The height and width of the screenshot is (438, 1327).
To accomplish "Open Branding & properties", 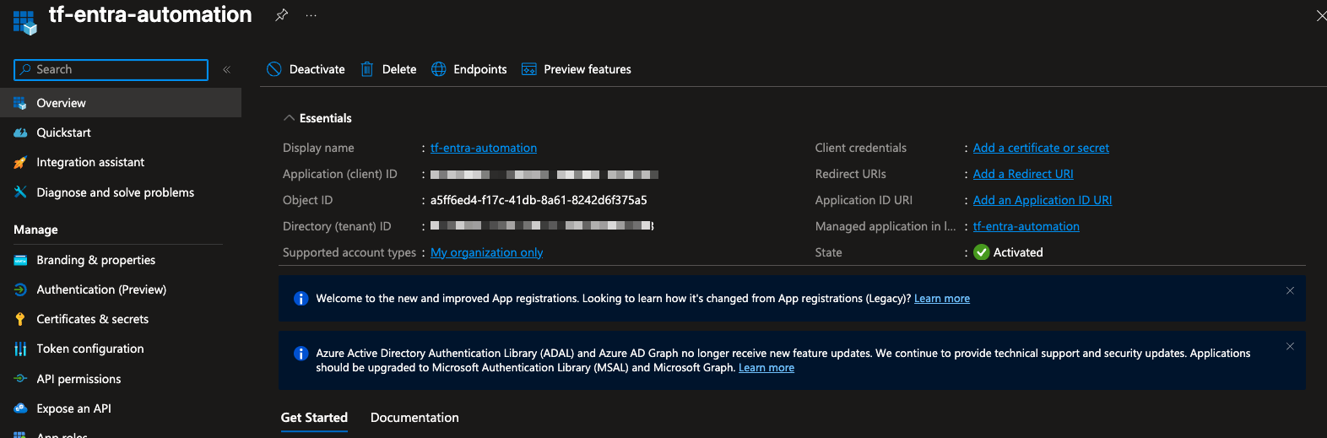I will click(x=121, y=260).
